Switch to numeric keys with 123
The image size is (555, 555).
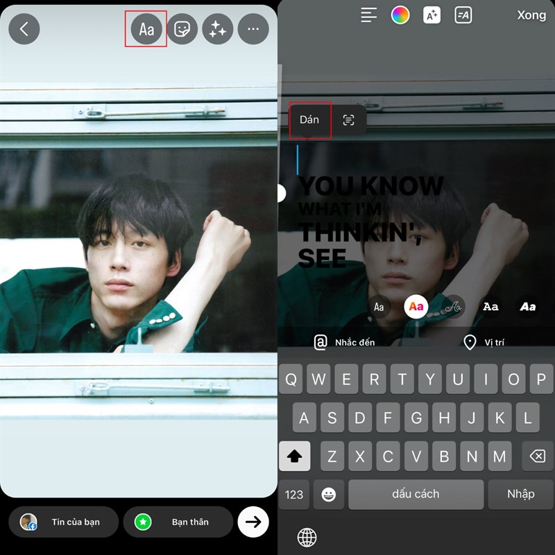[x=293, y=495]
